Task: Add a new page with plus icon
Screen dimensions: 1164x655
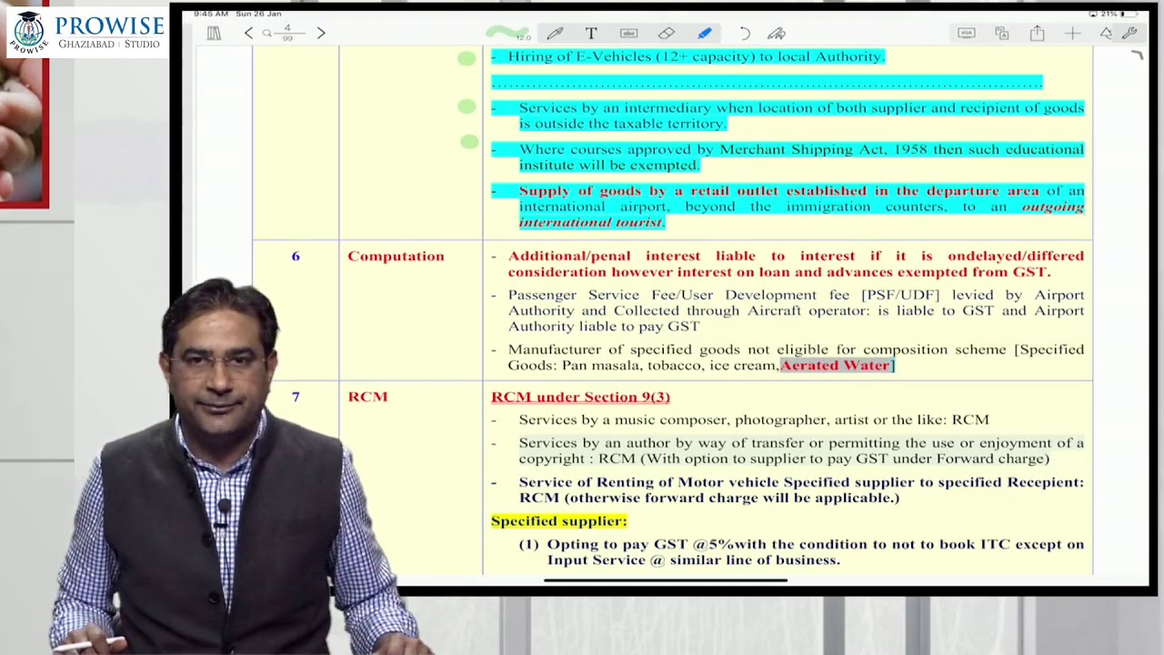Action: [1073, 33]
